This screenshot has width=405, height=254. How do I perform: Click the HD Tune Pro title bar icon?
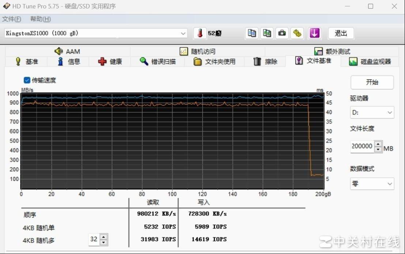click(x=7, y=6)
